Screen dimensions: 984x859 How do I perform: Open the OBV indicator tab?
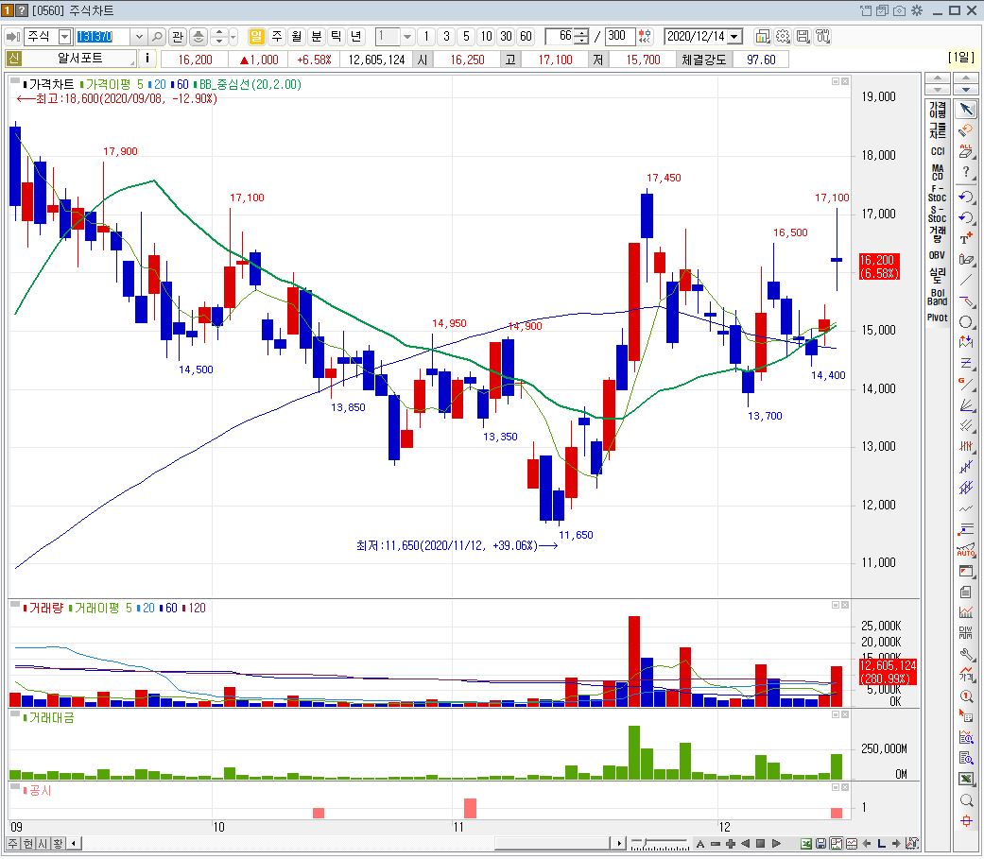pyautogui.click(x=938, y=255)
